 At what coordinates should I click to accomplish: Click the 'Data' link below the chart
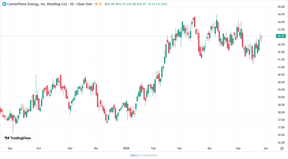(133, 155)
